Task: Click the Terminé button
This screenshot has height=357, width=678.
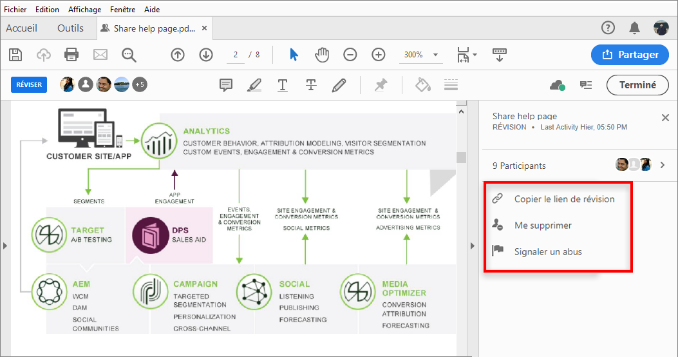Action: pyautogui.click(x=637, y=85)
